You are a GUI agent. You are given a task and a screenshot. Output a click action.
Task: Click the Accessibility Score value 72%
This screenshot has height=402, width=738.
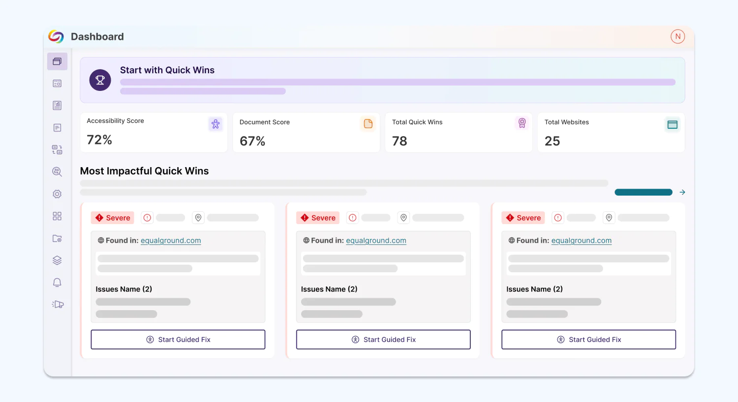coord(99,140)
